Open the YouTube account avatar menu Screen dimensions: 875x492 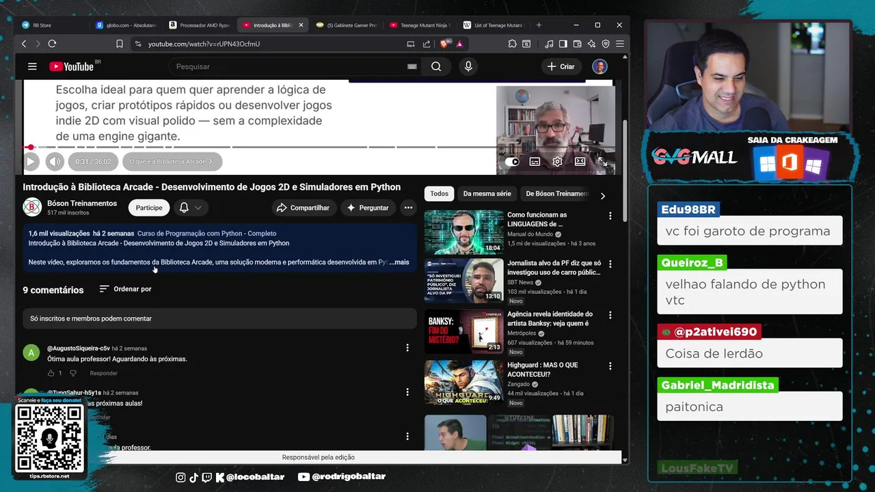600,66
